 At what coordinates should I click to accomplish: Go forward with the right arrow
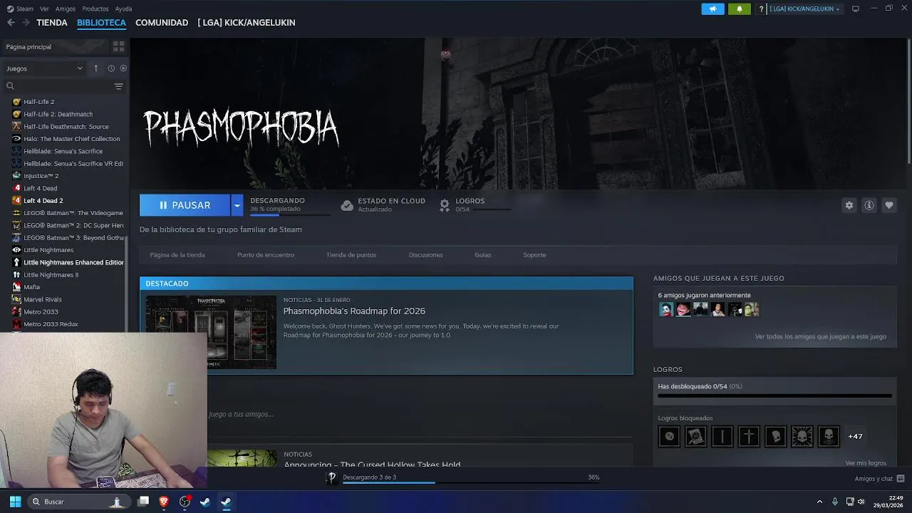[x=26, y=22]
